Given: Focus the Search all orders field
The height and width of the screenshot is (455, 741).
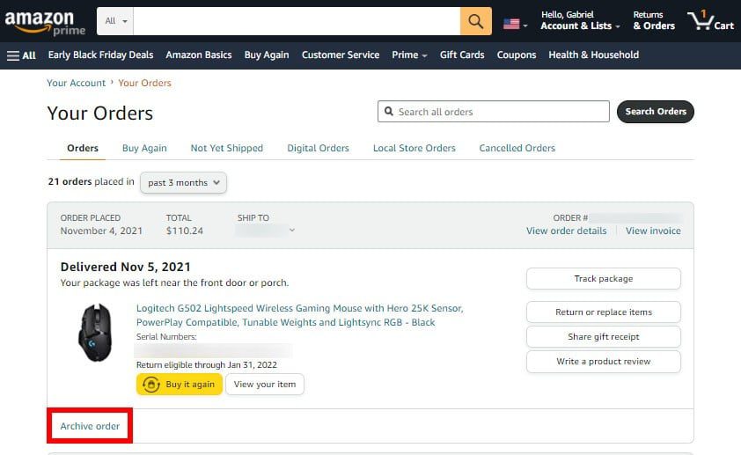Looking at the screenshot, I should point(494,112).
